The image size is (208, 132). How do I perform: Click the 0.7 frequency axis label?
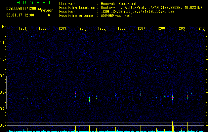click(3, 109)
